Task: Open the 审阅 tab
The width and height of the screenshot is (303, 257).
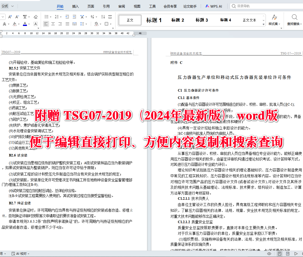Action: (122, 6)
